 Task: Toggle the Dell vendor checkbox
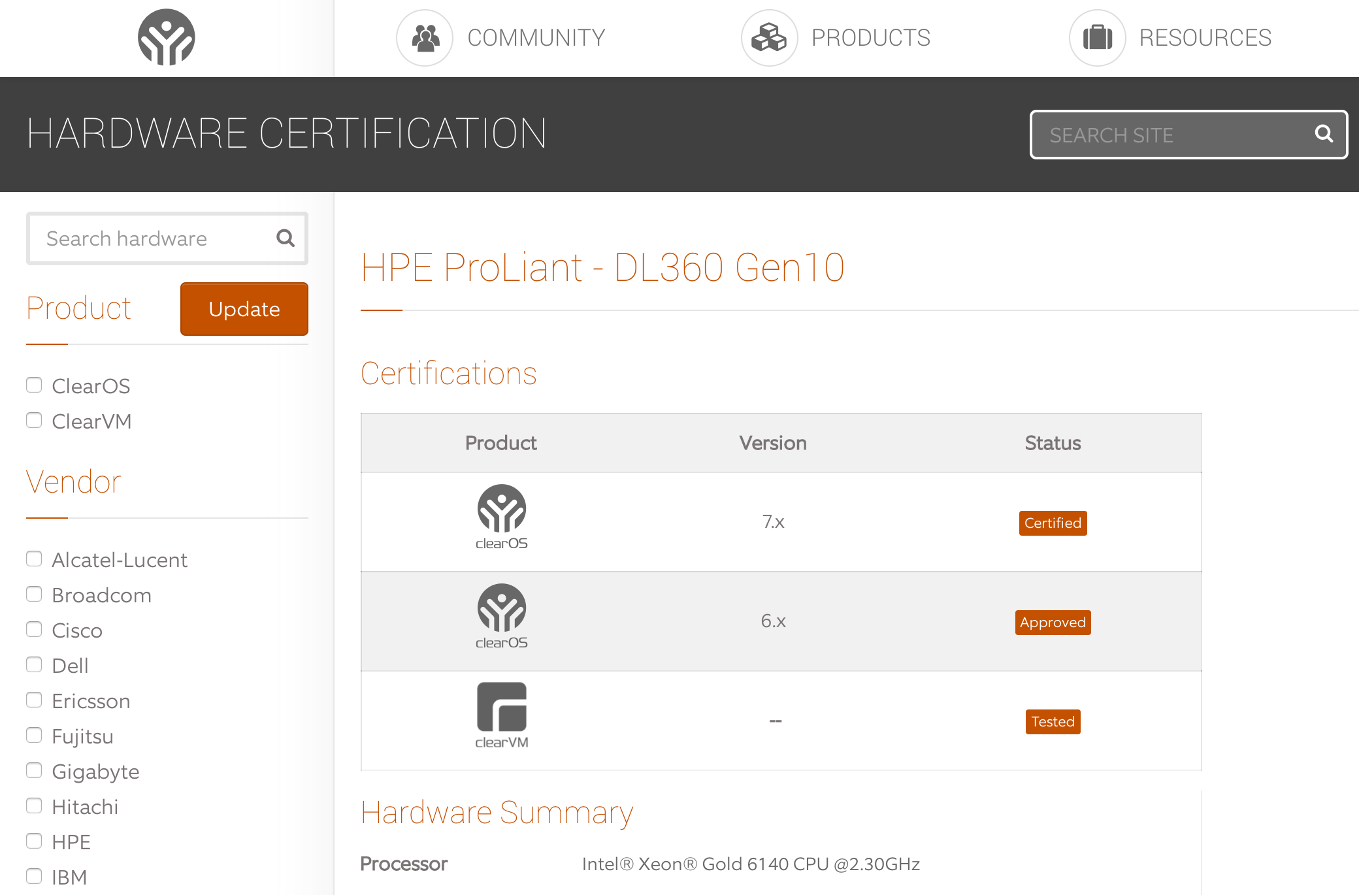coord(34,664)
